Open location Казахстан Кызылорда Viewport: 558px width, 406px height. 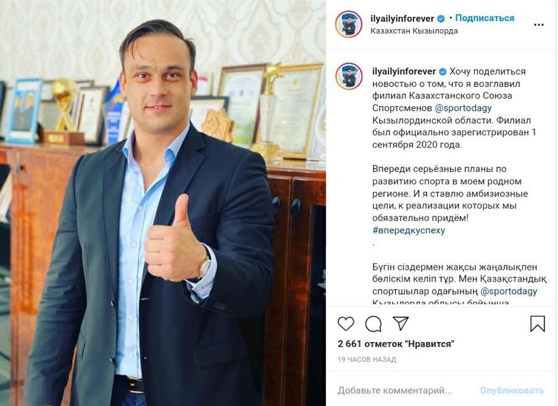pyautogui.click(x=414, y=31)
